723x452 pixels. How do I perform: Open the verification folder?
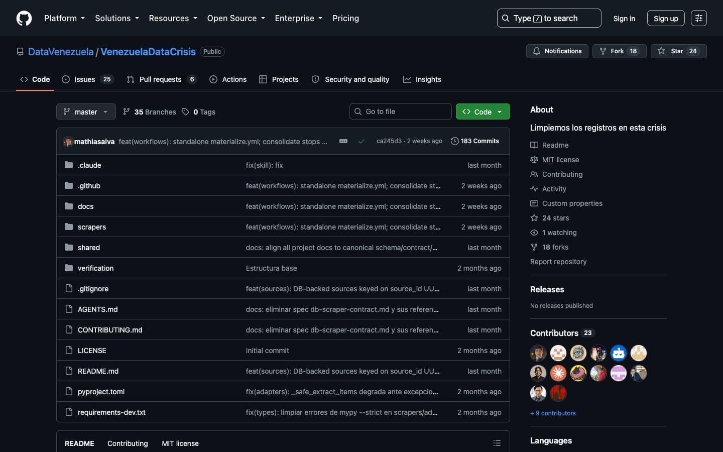click(x=95, y=268)
